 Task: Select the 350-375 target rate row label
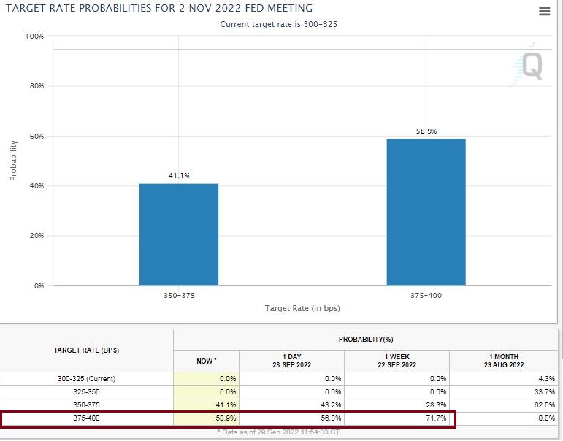pos(86,405)
